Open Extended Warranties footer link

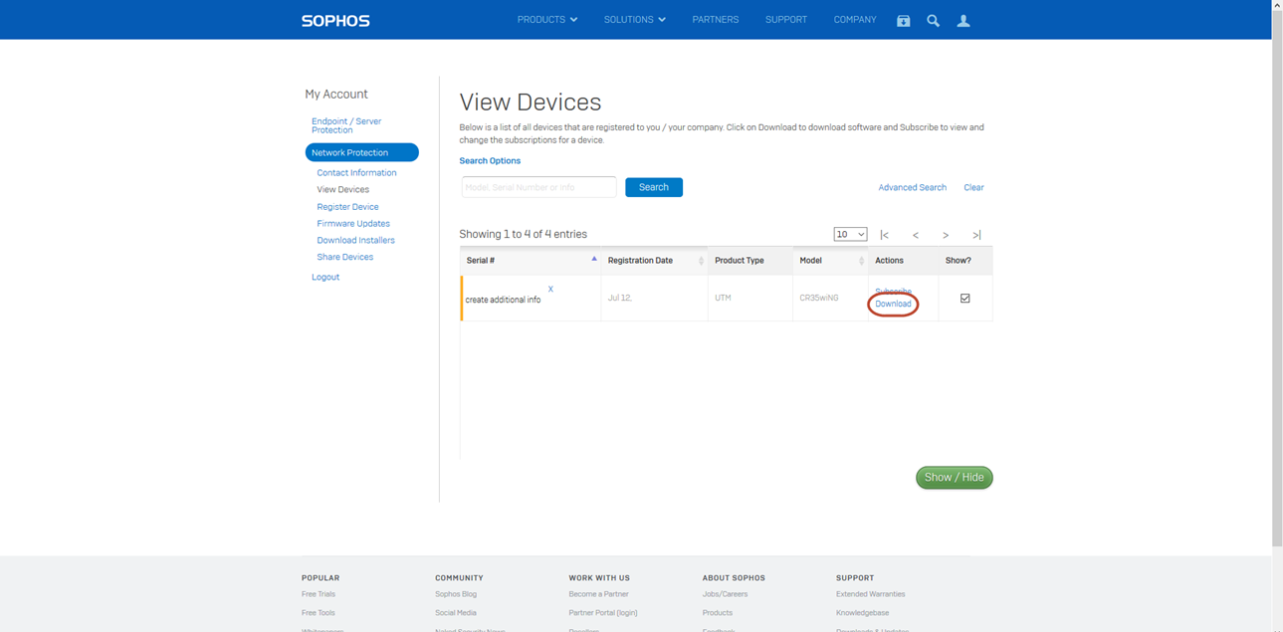pos(871,594)
